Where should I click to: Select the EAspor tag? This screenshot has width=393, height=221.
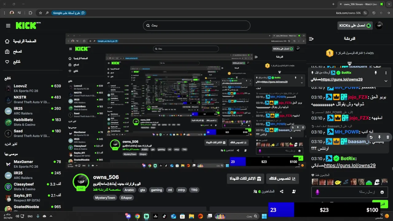click(x=126, y=198)
